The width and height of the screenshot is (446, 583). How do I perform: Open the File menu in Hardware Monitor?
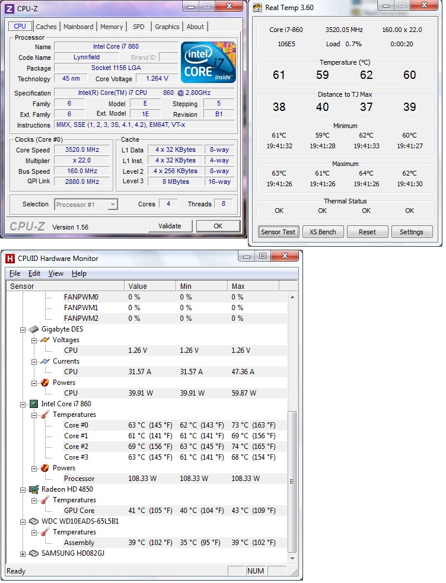[x=15, y=273]
